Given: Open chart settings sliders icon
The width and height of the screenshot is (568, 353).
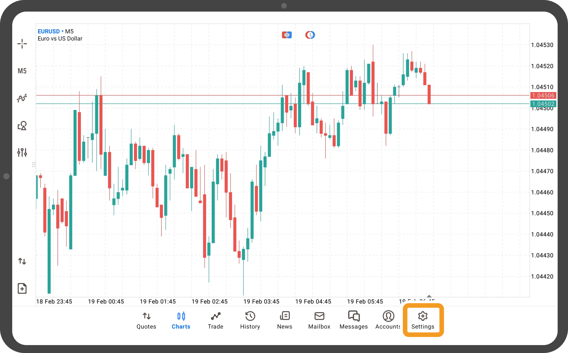Looking at the screenshot, I should pos(22,152).
